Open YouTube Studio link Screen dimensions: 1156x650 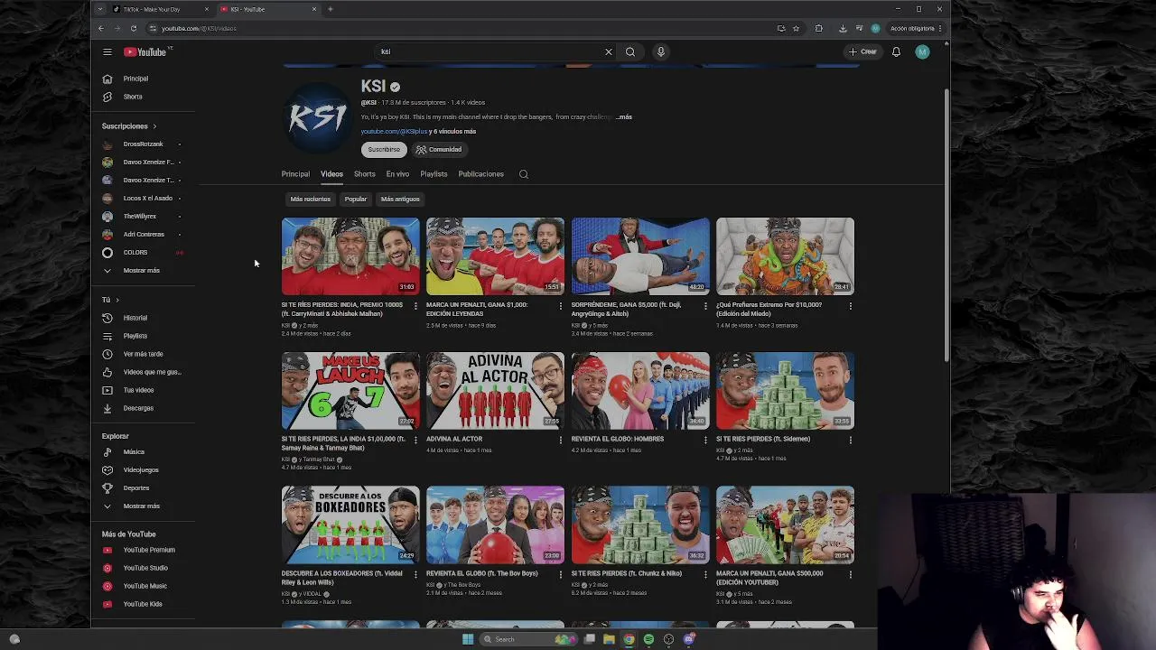(144, 568)
